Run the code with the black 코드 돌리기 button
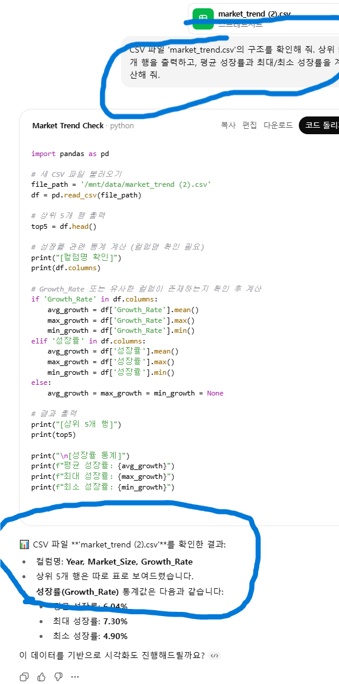 pos(319,125)
